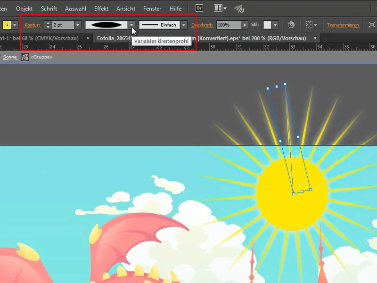Expand the stroke color swatch dropdown

(15, 25)
